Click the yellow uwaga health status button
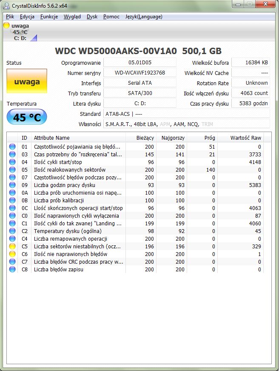This screenshot has width=279, height=371. click(27, 81)
